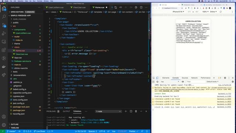Click the master branch in status bar
This screenshot has height=133, width=236.
[11, 132]
